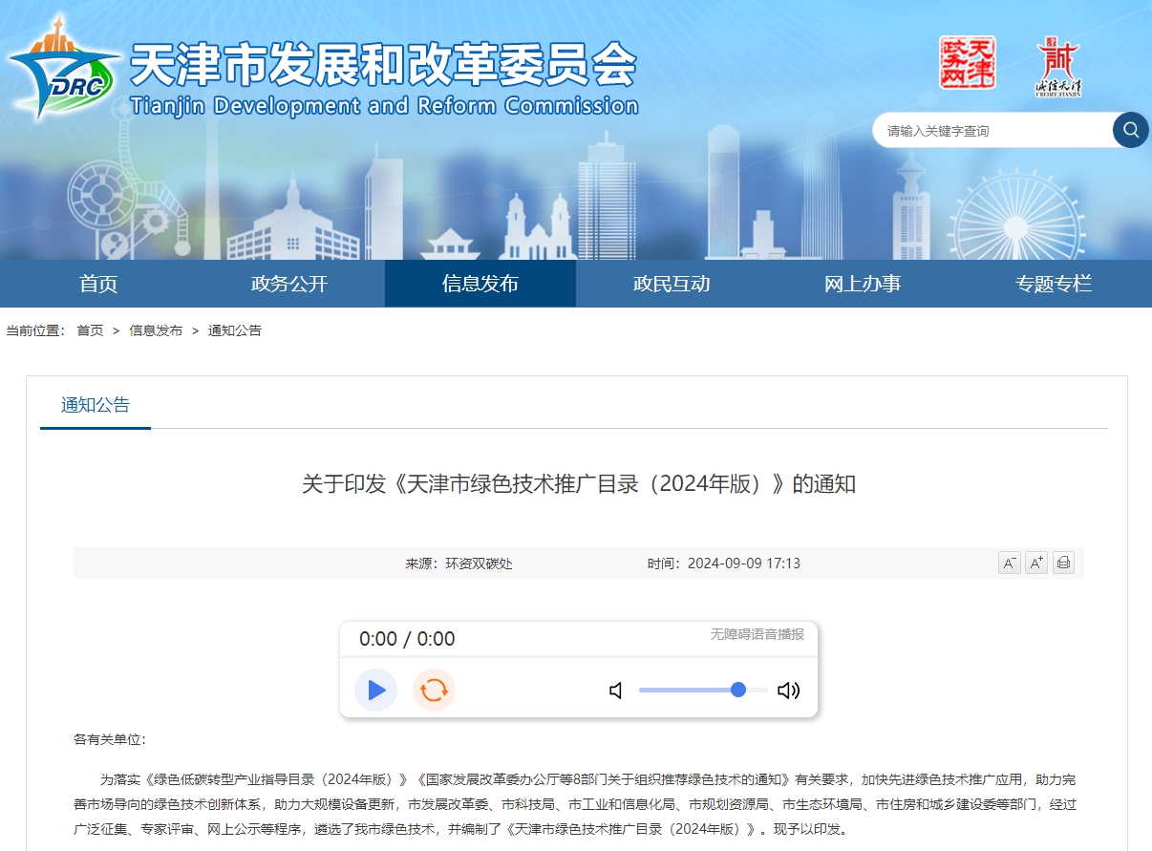Viewport: 1152px width, 851px height.
Task: Click the loud speaker volume icon
Action: [788, 691]
